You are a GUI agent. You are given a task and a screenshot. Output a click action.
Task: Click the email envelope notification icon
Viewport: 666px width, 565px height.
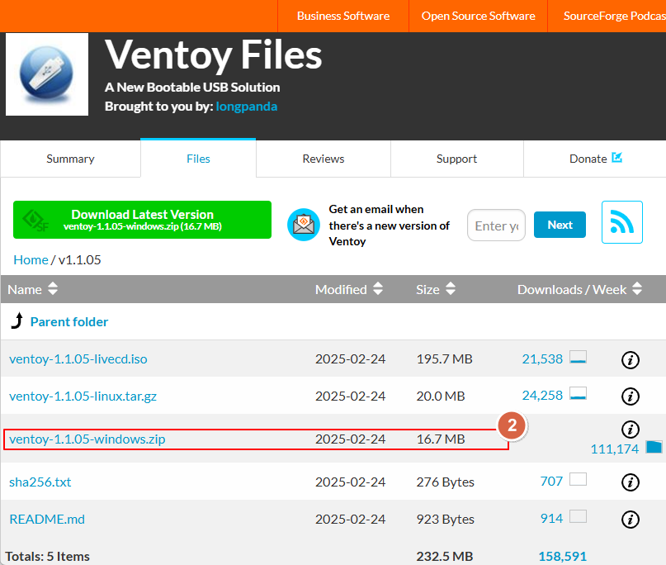coord(303,225)
